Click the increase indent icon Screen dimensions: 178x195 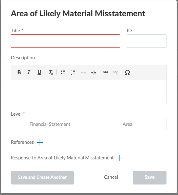[x=93, y=72]
